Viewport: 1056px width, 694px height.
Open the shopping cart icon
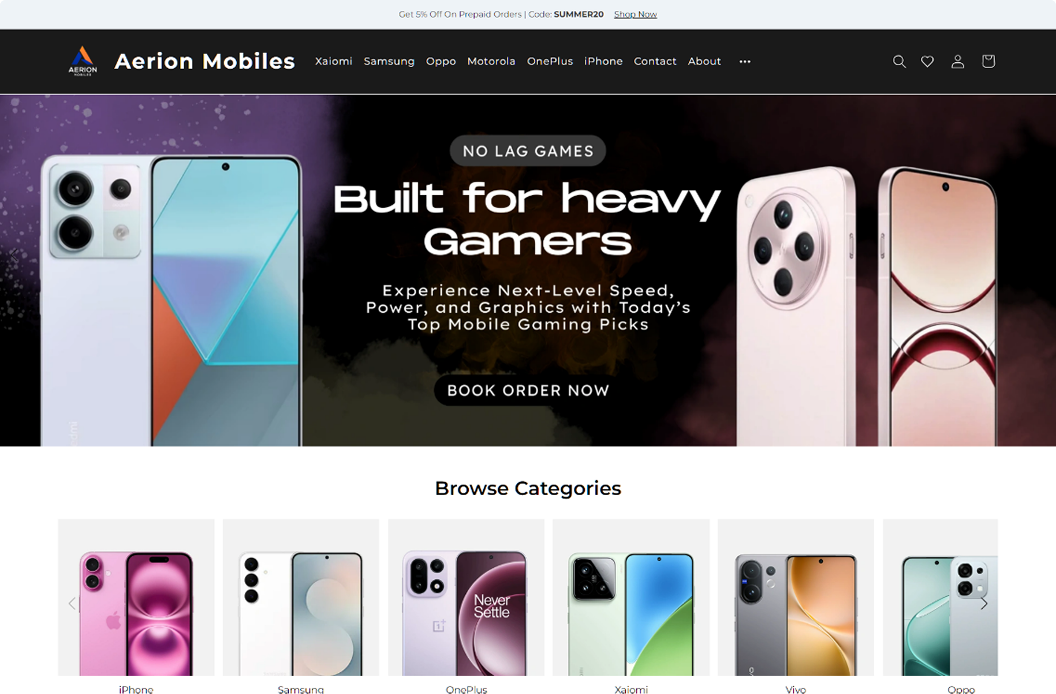(x=988, y=61)
